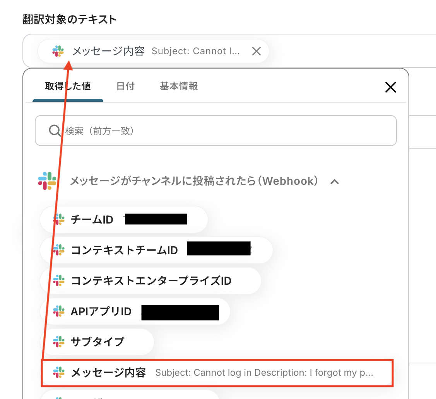The height and width of the screenshot is (399, 436).
Task: Collapse the Webhook trigger section with the chevron
Action: (335, 181)
